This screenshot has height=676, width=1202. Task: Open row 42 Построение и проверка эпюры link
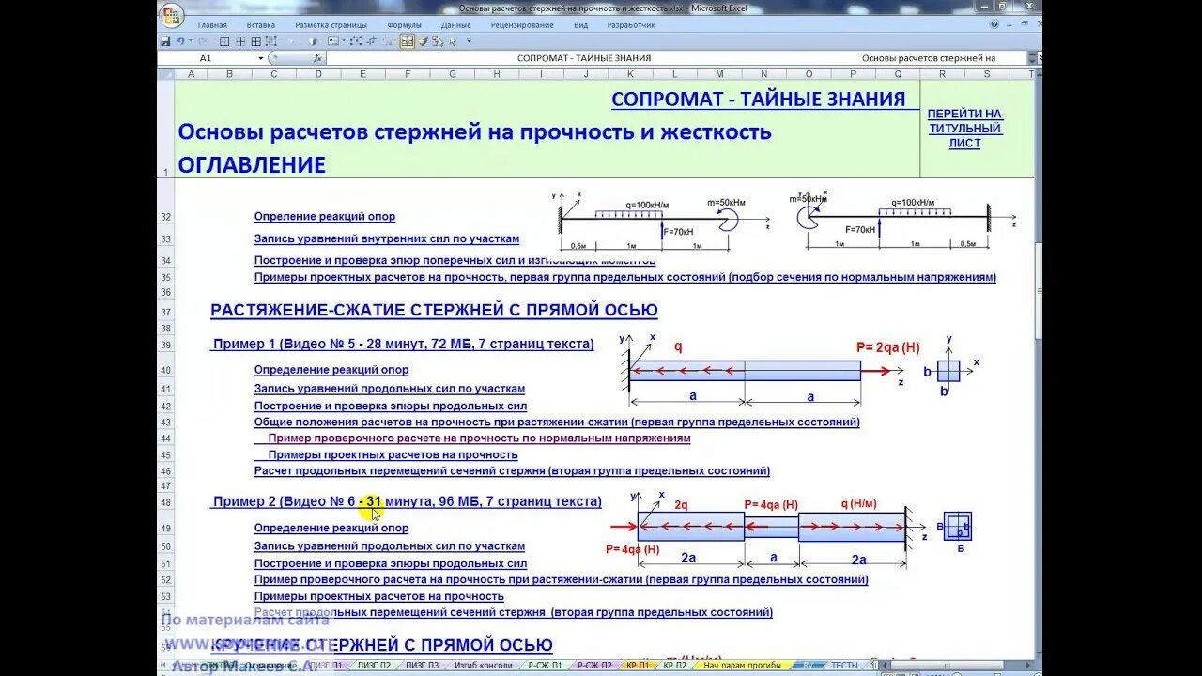click(x=391, y=407)
